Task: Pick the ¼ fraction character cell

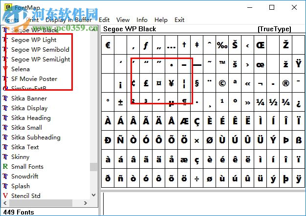Action: 261,102
